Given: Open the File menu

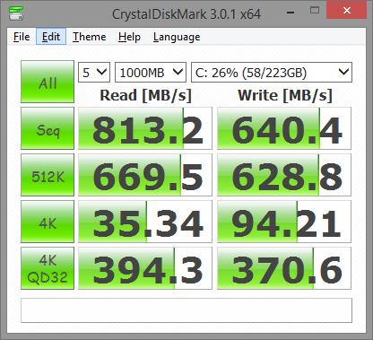Looking at the screenshot, I should click(22, 37).
